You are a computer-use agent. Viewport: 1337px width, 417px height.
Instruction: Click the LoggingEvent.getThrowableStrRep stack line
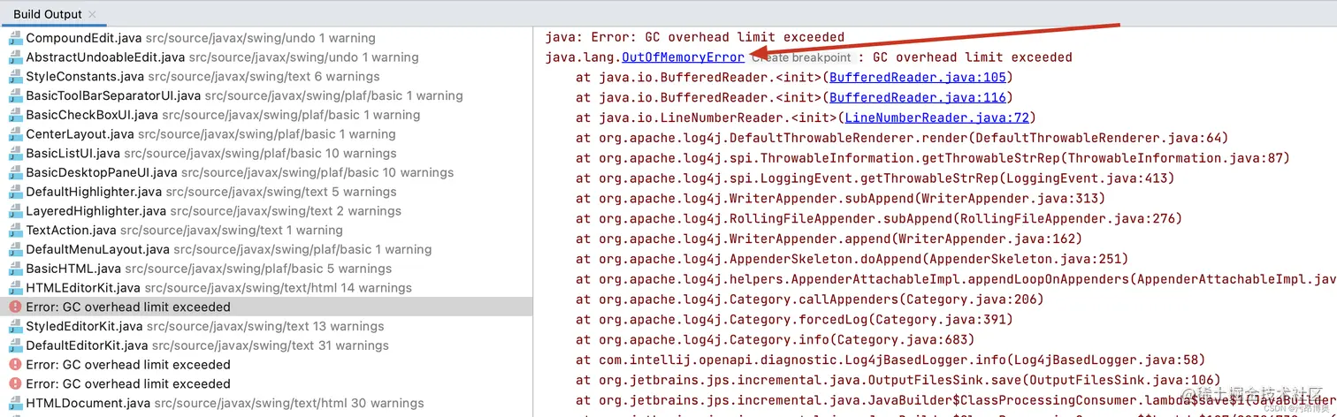coord(875,178)
